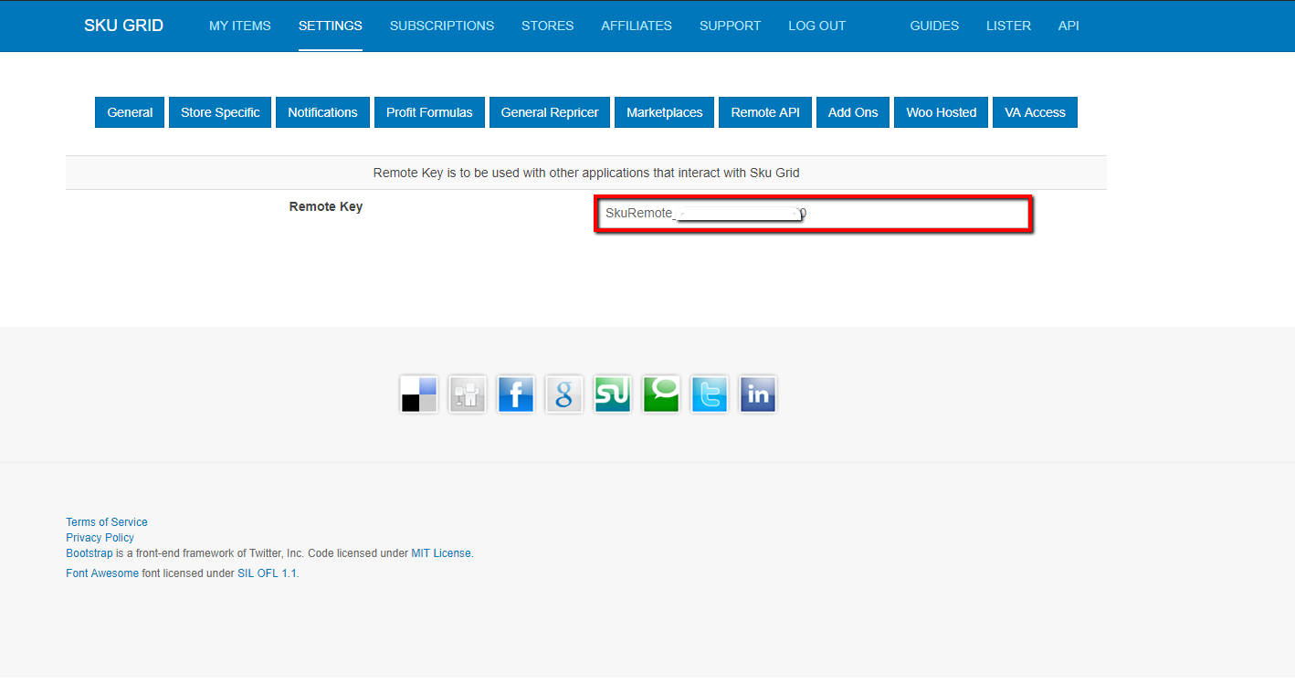Open the SIL OFL 1.1 link
This screenshot has height=694, width=1295.
(x=268, y=573)
